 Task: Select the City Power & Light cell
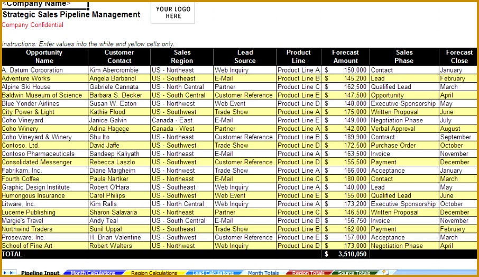click(45, 112)
